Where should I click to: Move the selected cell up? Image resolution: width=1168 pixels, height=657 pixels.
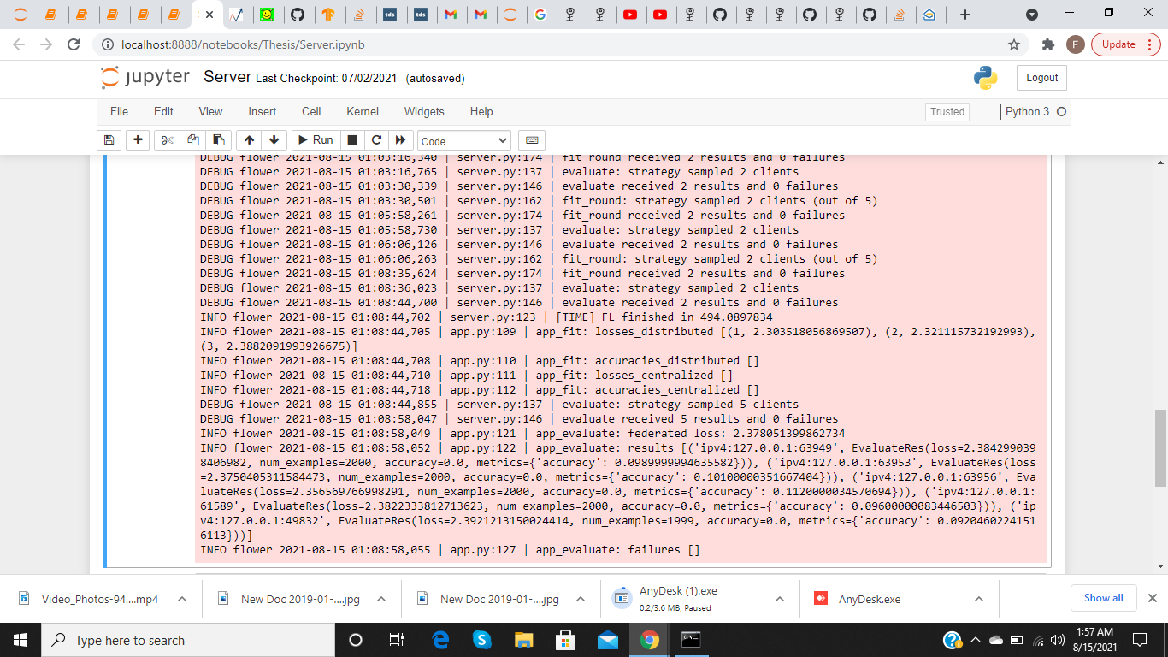[x=248, y=139]
